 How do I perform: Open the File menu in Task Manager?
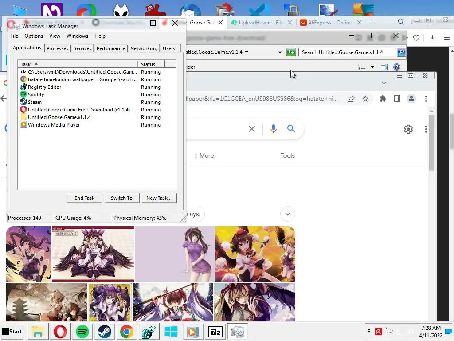click(14, 36)
